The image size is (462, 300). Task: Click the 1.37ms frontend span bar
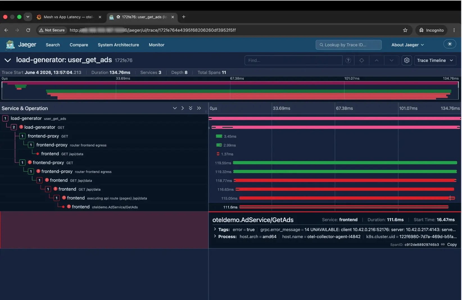click(218, 154)
